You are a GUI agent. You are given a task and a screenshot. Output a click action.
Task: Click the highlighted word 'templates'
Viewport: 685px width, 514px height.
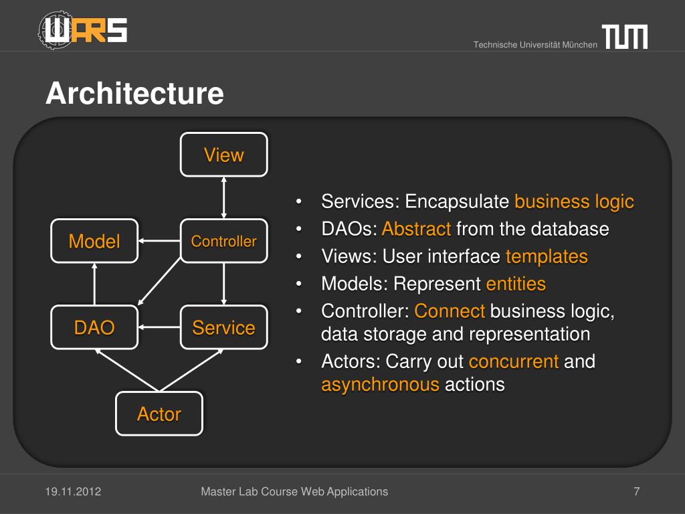point(547,256)
